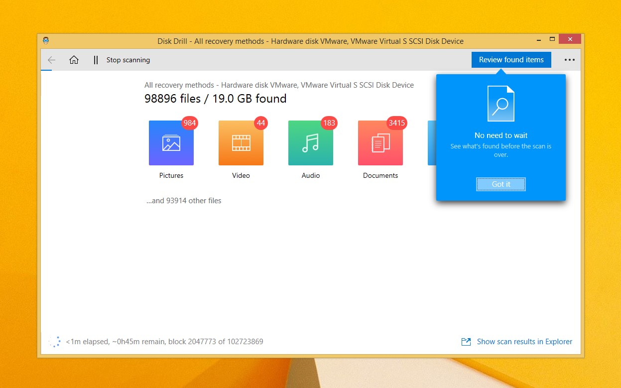The image size is (621, 388).
Task: Click the 183 badge on Audio
Action: (x=329, y=123)
